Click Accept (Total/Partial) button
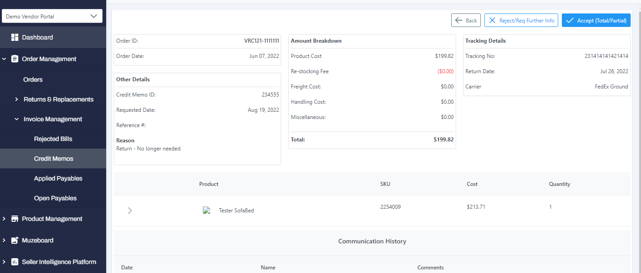 [596, 20]
